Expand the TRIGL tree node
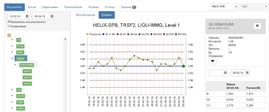Screen dimensions: 269x112 pos(12,52)
